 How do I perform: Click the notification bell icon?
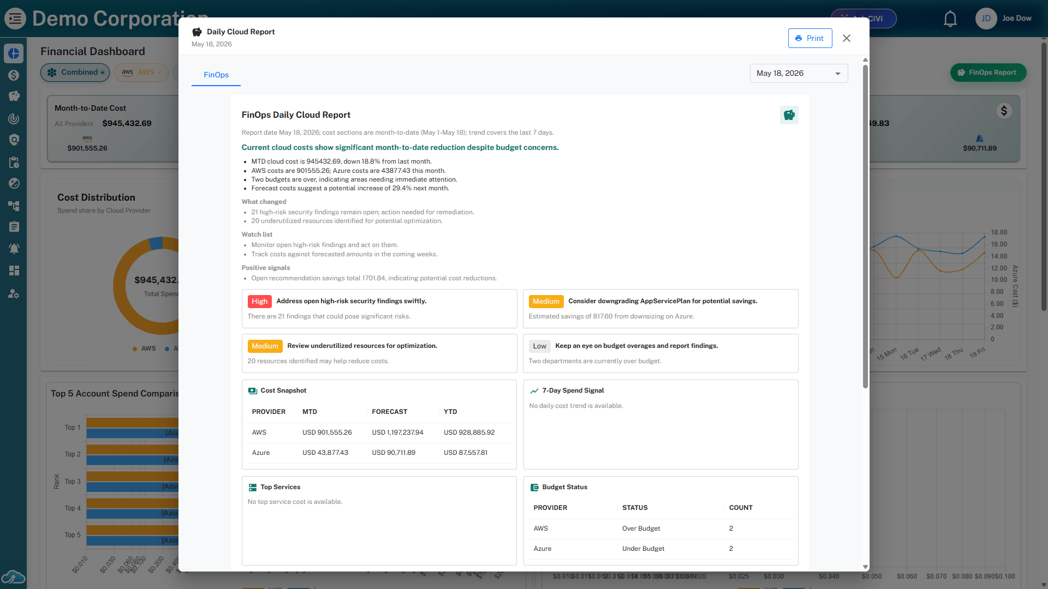[x=950, y=19]
